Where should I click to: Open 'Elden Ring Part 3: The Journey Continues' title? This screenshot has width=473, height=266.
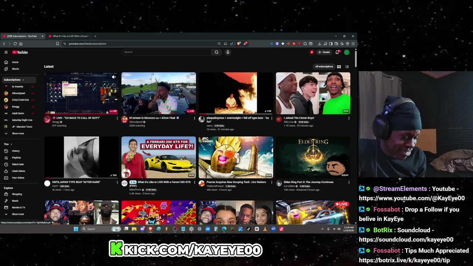309,182
